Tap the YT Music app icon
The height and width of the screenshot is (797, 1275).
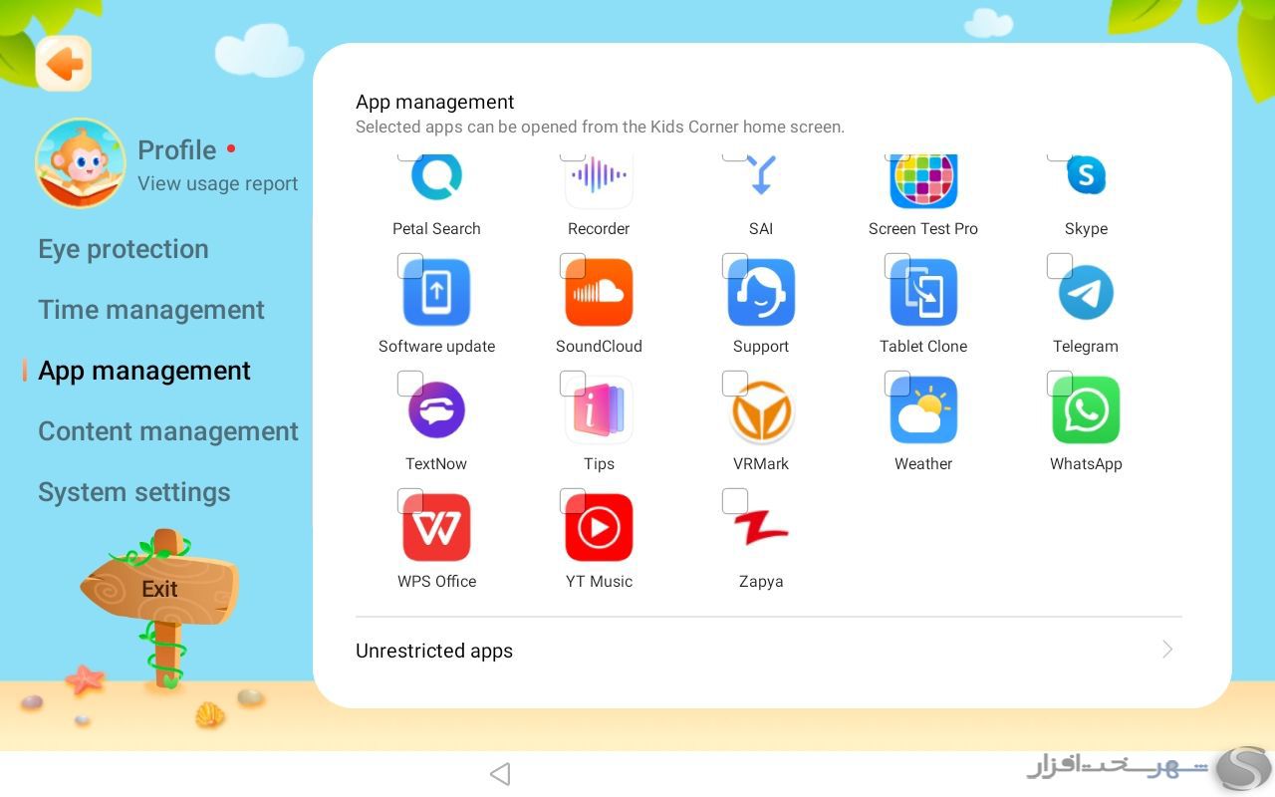(599, 527)
